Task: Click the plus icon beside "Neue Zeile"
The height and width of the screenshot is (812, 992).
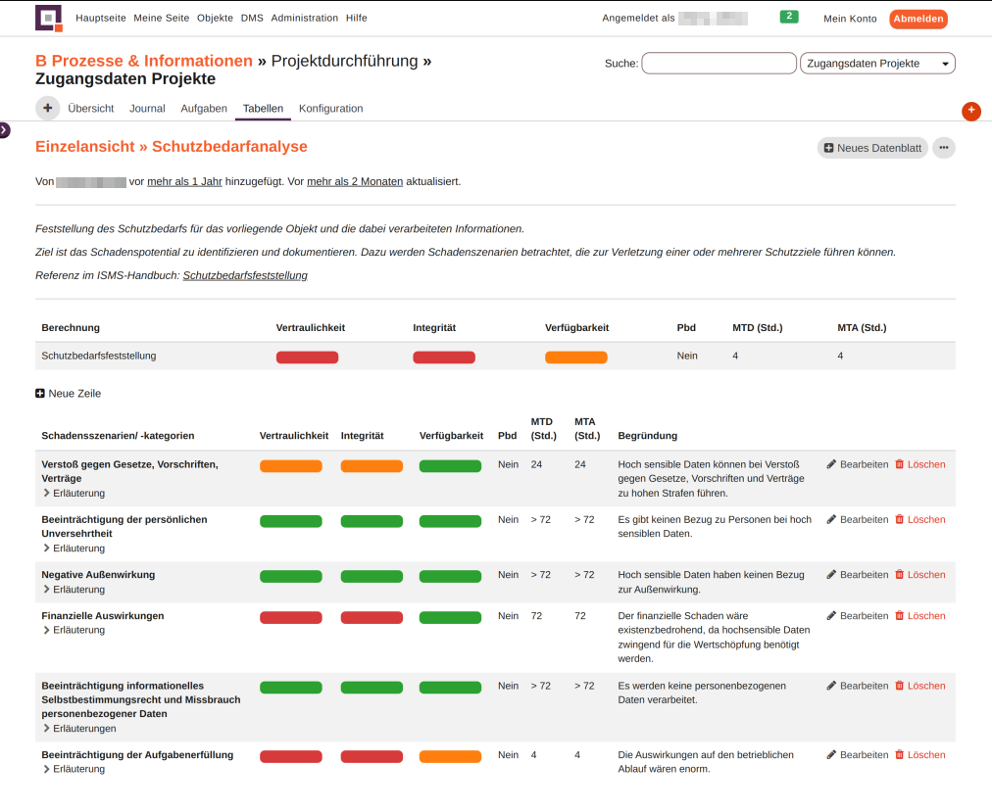Action: [x=38, y=393]
